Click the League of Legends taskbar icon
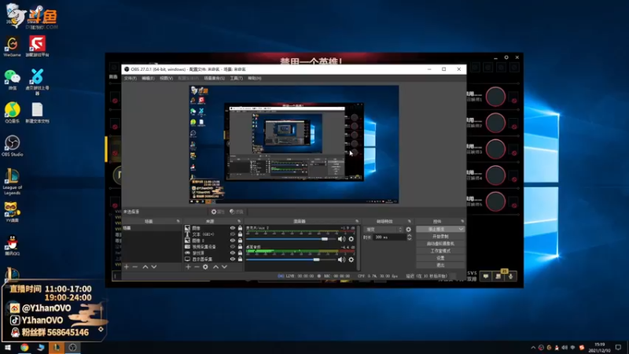 (57, 348)
